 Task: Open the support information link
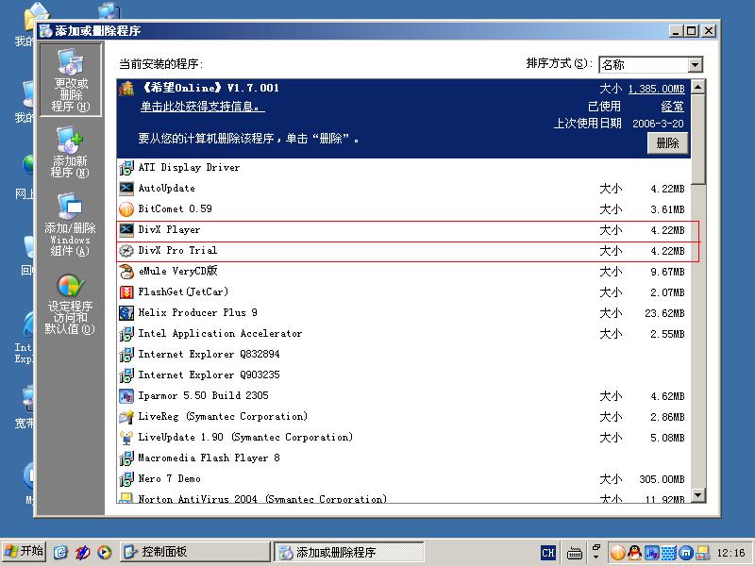click(x=202, y=107)
